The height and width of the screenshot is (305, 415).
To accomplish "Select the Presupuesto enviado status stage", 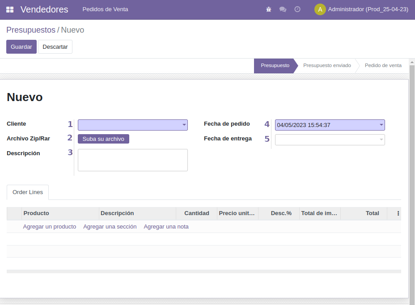I will (327, 66).
